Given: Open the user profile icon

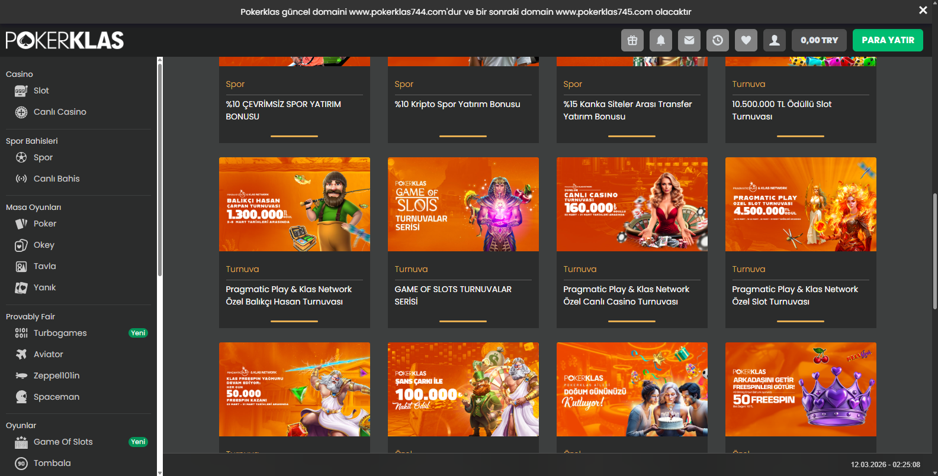Looking at the screenshot, I should (775, 40).
